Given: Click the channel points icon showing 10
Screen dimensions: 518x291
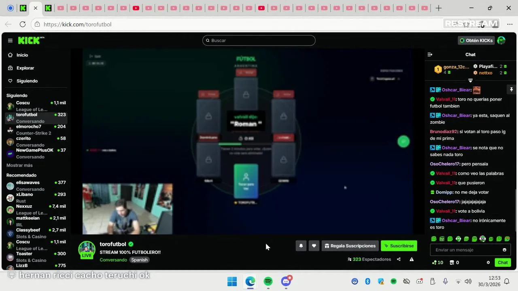Looking at the screenshot, I should pos(437,262).
